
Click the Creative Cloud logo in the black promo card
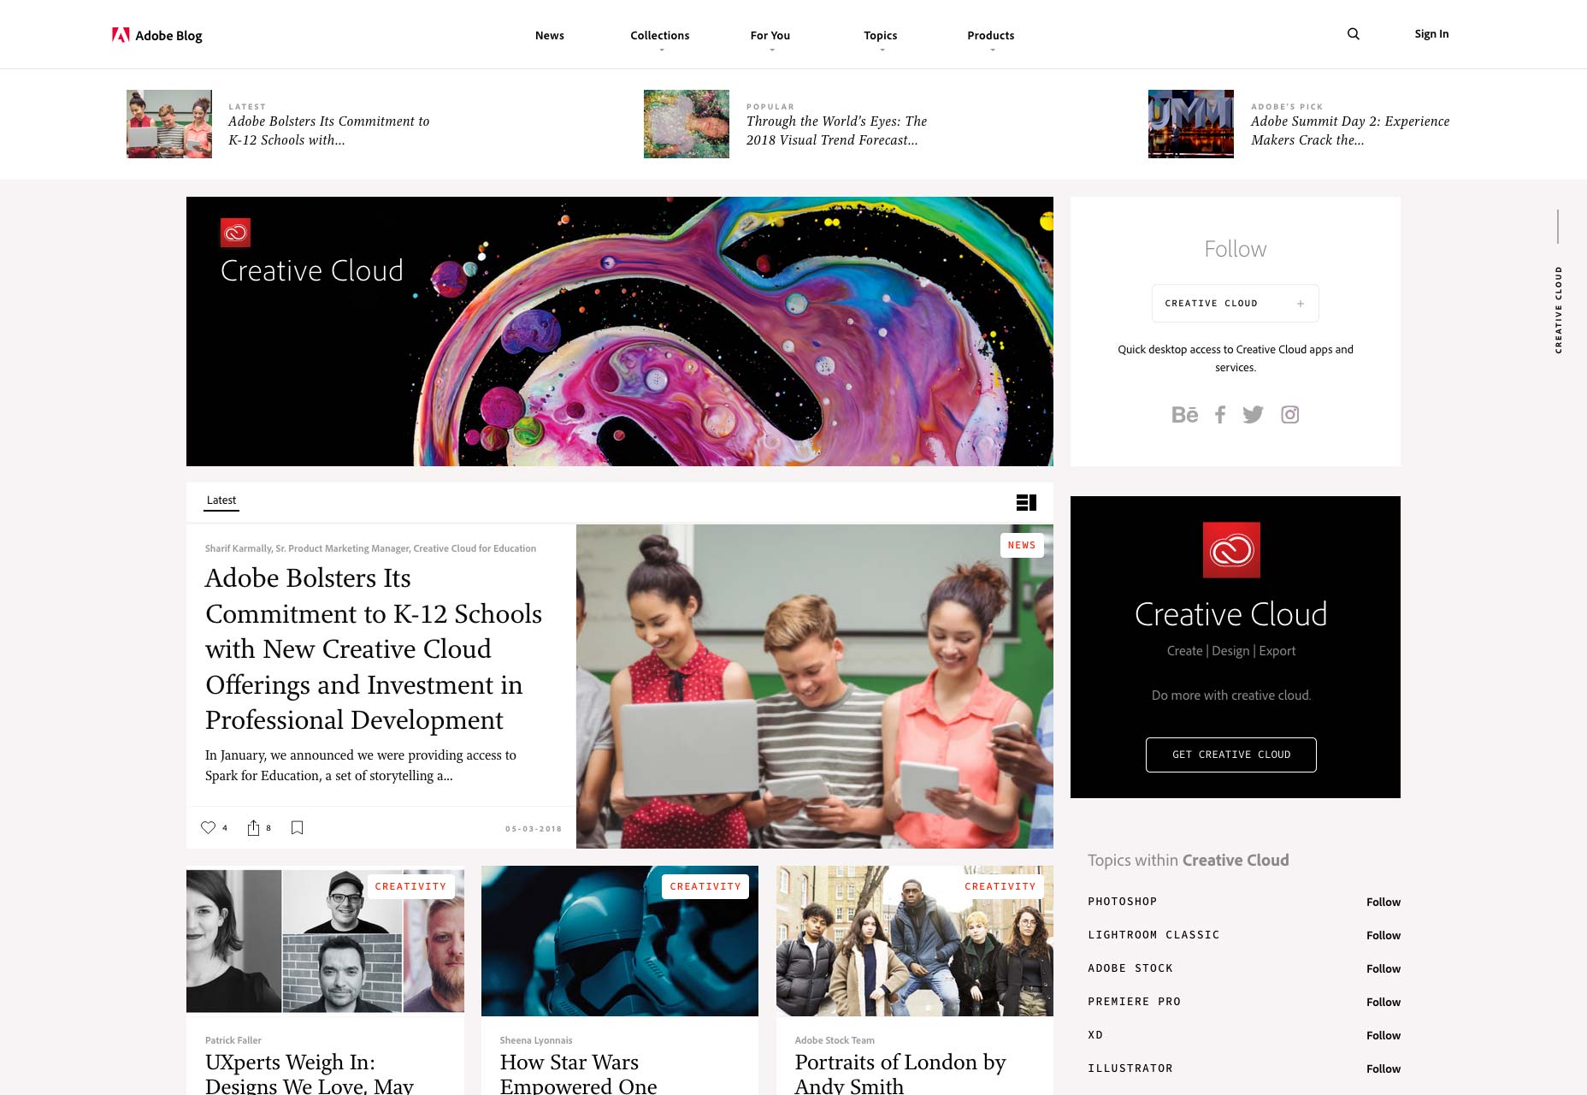(1231, 550)
